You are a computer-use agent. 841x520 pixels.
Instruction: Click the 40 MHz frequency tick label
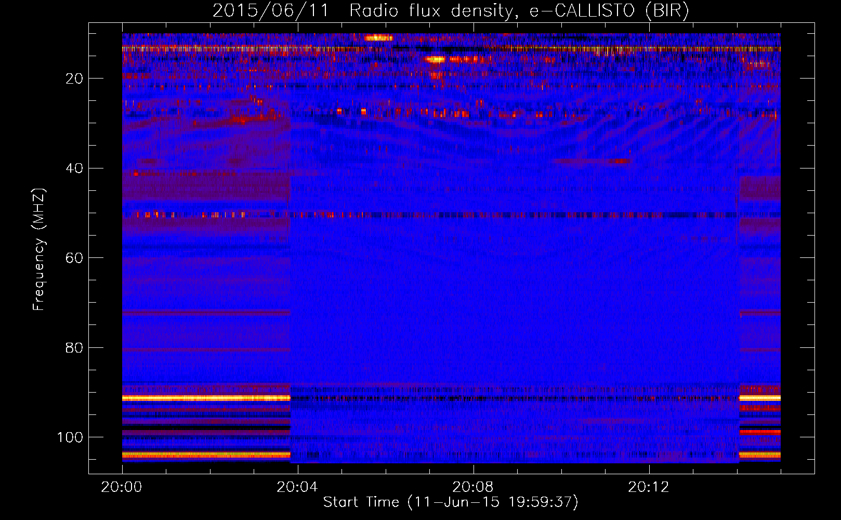click(74, 168)
